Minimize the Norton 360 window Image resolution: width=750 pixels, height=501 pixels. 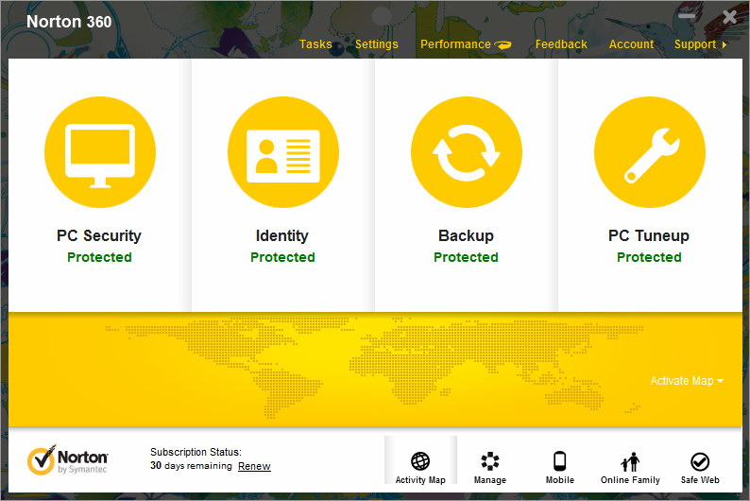click(x=687, y=16)
